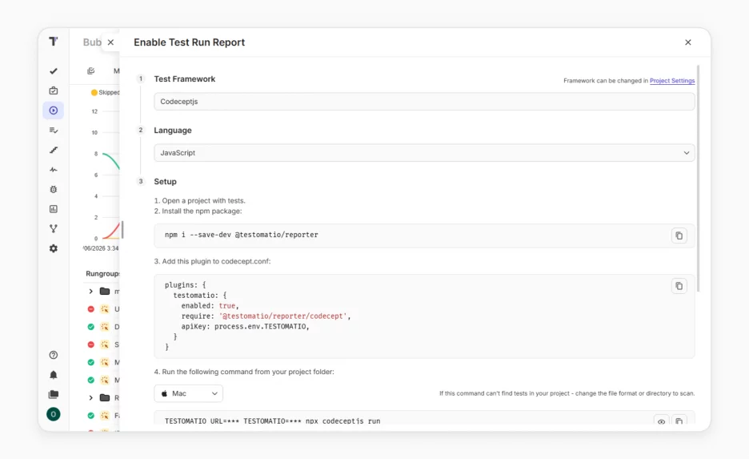Screen dimensions: 749x459
Task: Click the 'Setup' step heading
Action: pyautogui.click(x=166, y=182)
